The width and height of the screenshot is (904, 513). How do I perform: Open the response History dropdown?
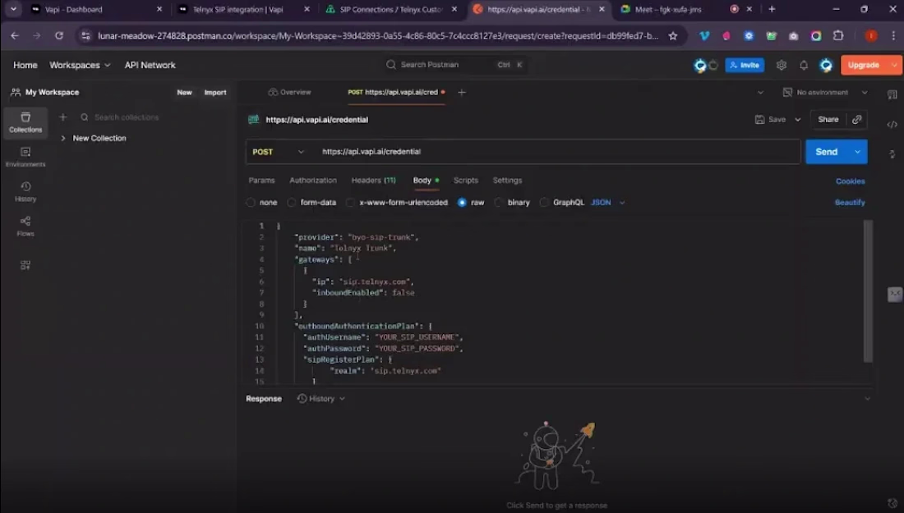pos(321,398)
